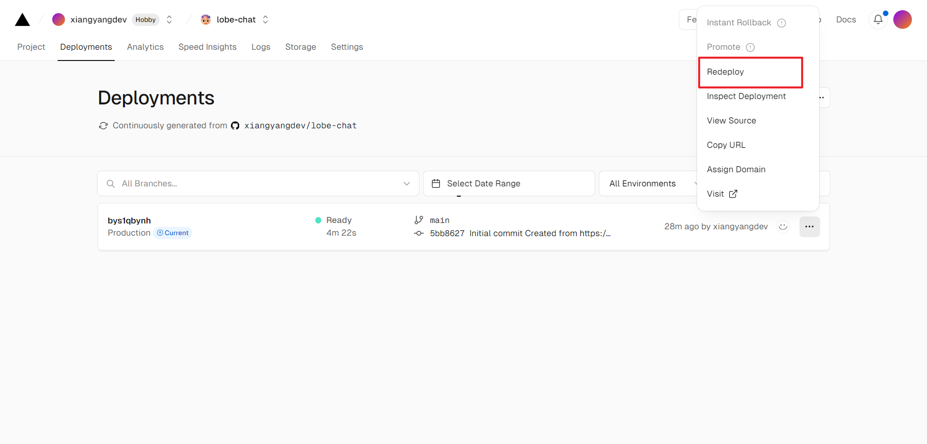Click the xiangyangdev author avatar in deployment row

(x=783, y=226)
